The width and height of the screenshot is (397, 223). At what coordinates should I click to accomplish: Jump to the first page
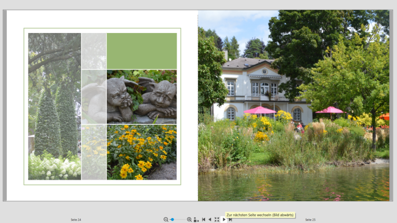(x=203, y=219)
